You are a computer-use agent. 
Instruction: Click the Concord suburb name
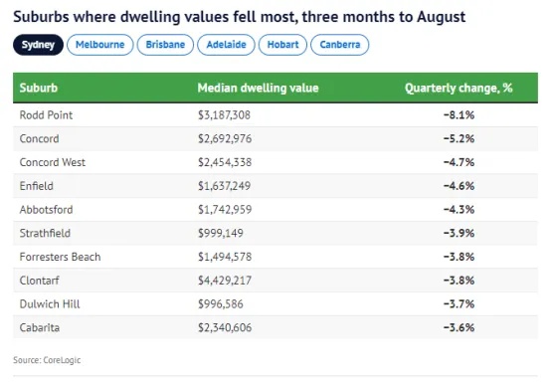(x=40, y=138)
